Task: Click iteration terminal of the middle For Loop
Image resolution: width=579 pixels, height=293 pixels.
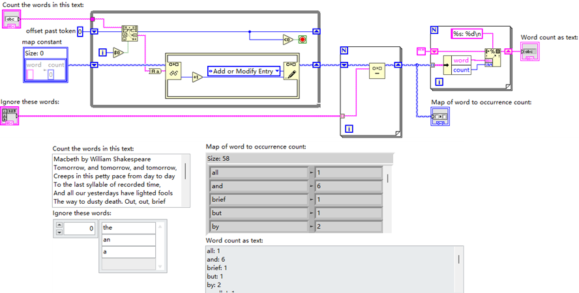Action: 349,129
